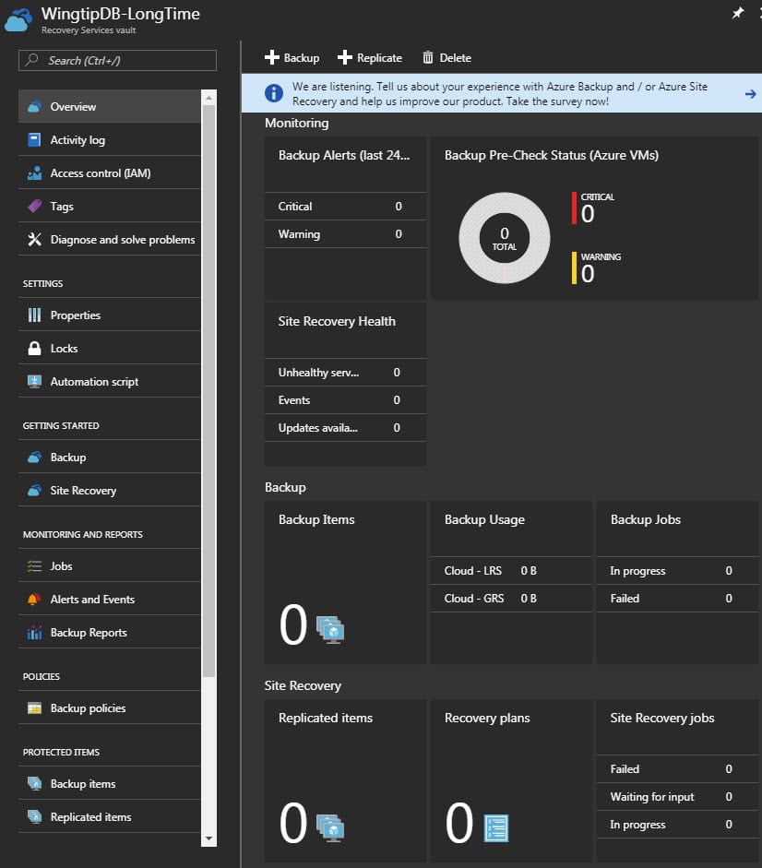The image size is (762, 868).
Task: Click the survey banner text
Action: click(x=500, y=93)
